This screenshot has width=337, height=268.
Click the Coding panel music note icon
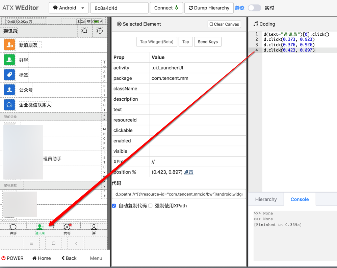pos(256,24)
